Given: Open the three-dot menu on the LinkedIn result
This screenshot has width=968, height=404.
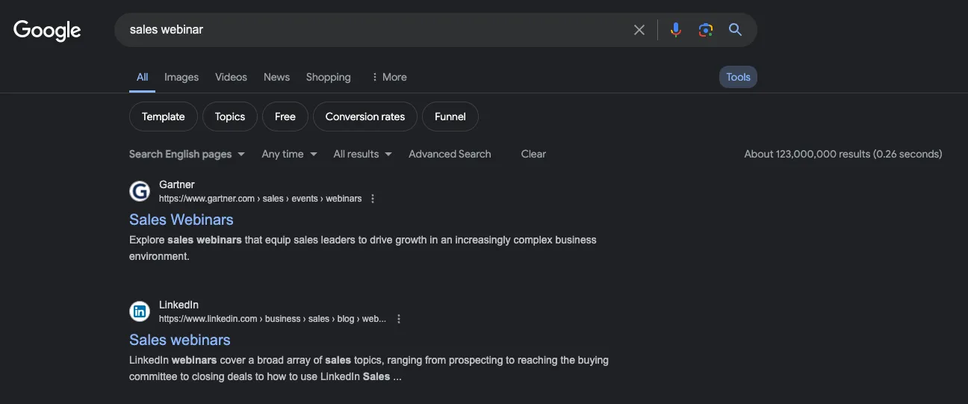Looking at the screenshot, I should pos(399,319).
